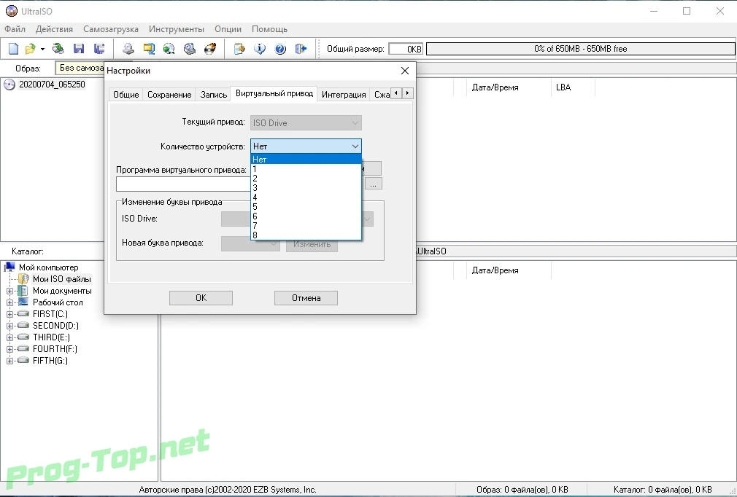Expand the Мои документы tree node
737x497 pixels.
click(x=9, y=291)
